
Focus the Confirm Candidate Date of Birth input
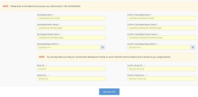point(159,47)
